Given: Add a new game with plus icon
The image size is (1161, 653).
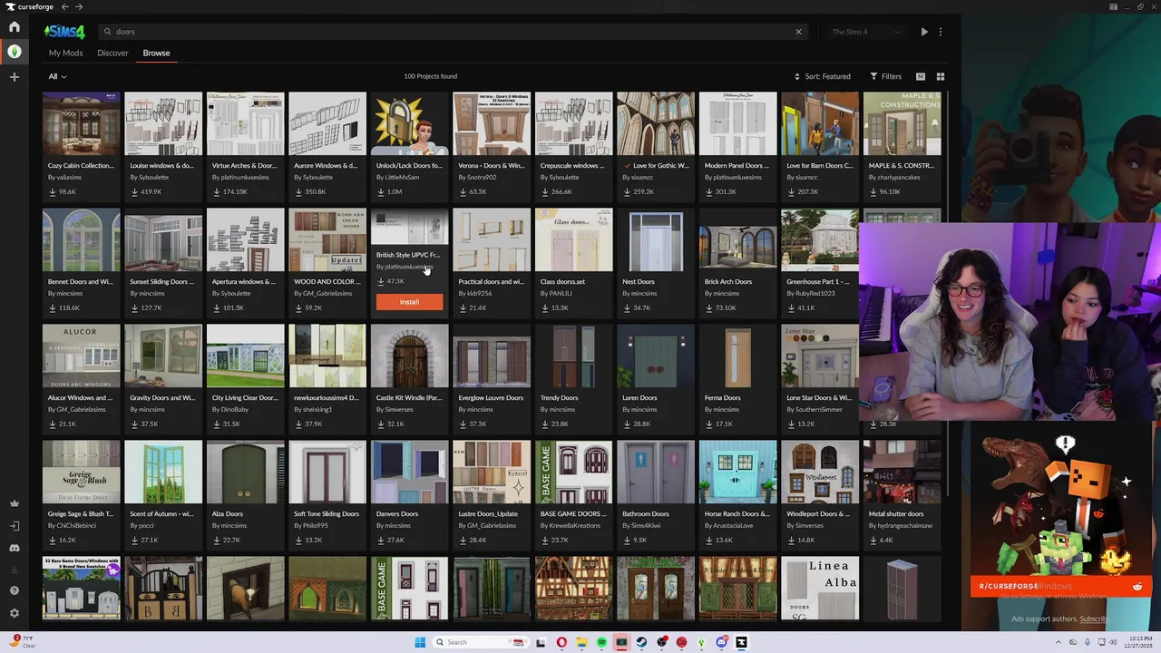Looking at the screenshot, I should pos(15,77).
